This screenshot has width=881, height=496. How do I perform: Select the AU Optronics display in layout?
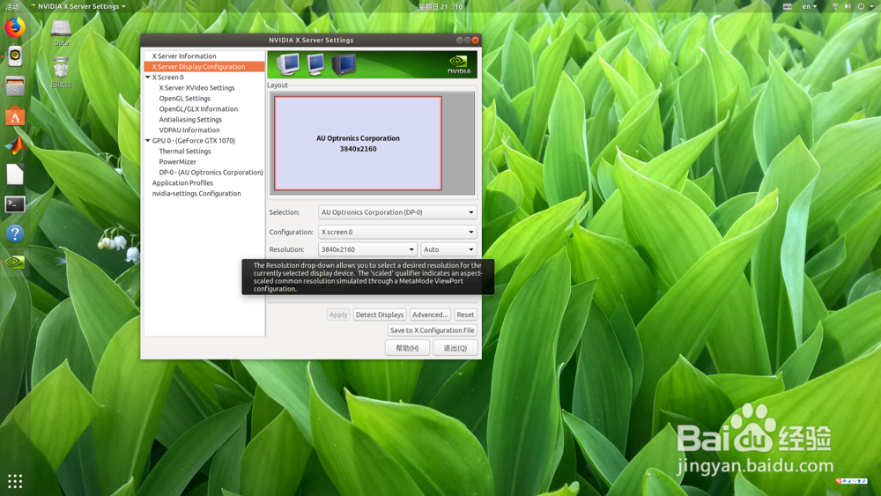(x=358, y=144)
